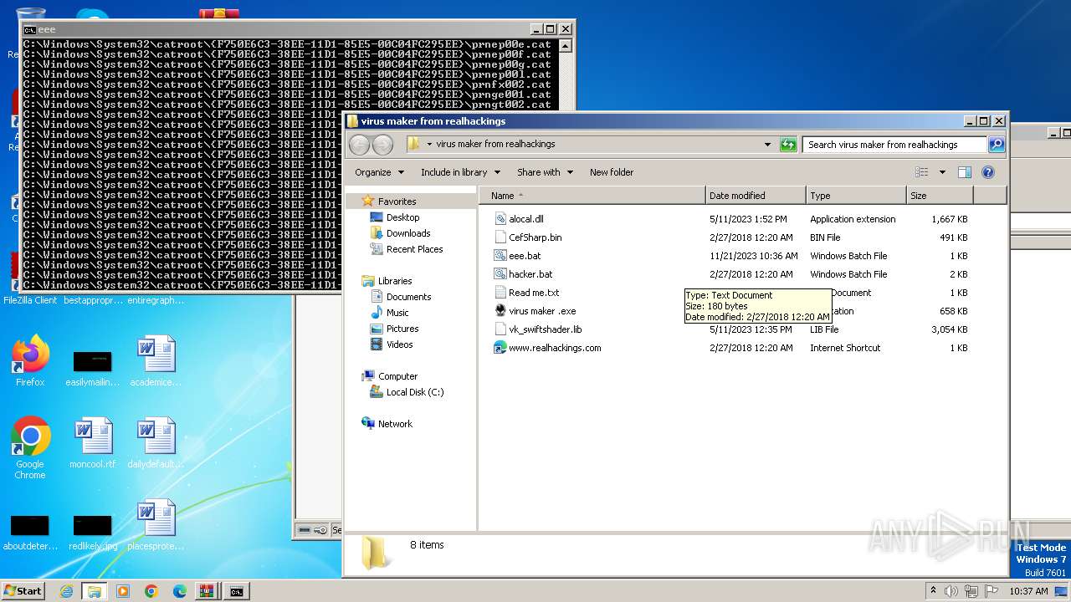This screenshot has width=1071, height=602.
Task: Select Google Chrome desktop shortcut
Action: tap(30, 448)
